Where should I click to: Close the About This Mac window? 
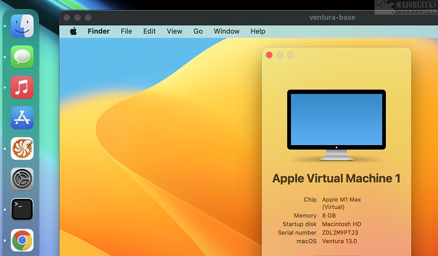pos(269,55)
